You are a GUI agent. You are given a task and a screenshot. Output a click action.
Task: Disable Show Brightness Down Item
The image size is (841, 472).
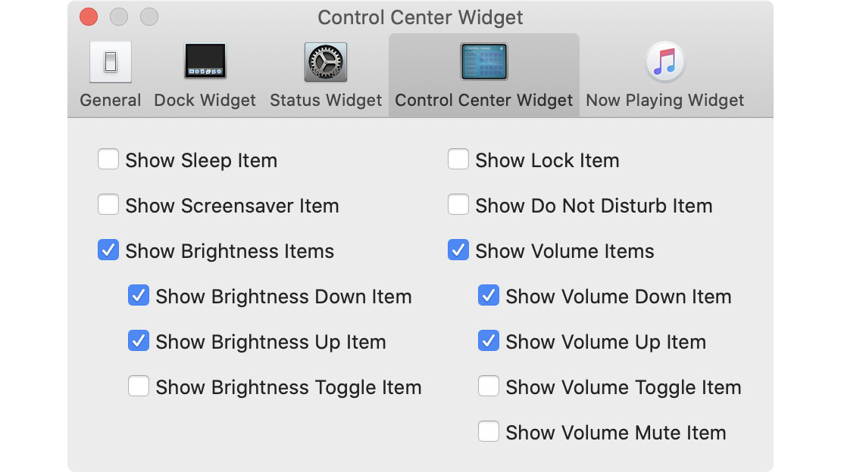[x=139, y=295]
